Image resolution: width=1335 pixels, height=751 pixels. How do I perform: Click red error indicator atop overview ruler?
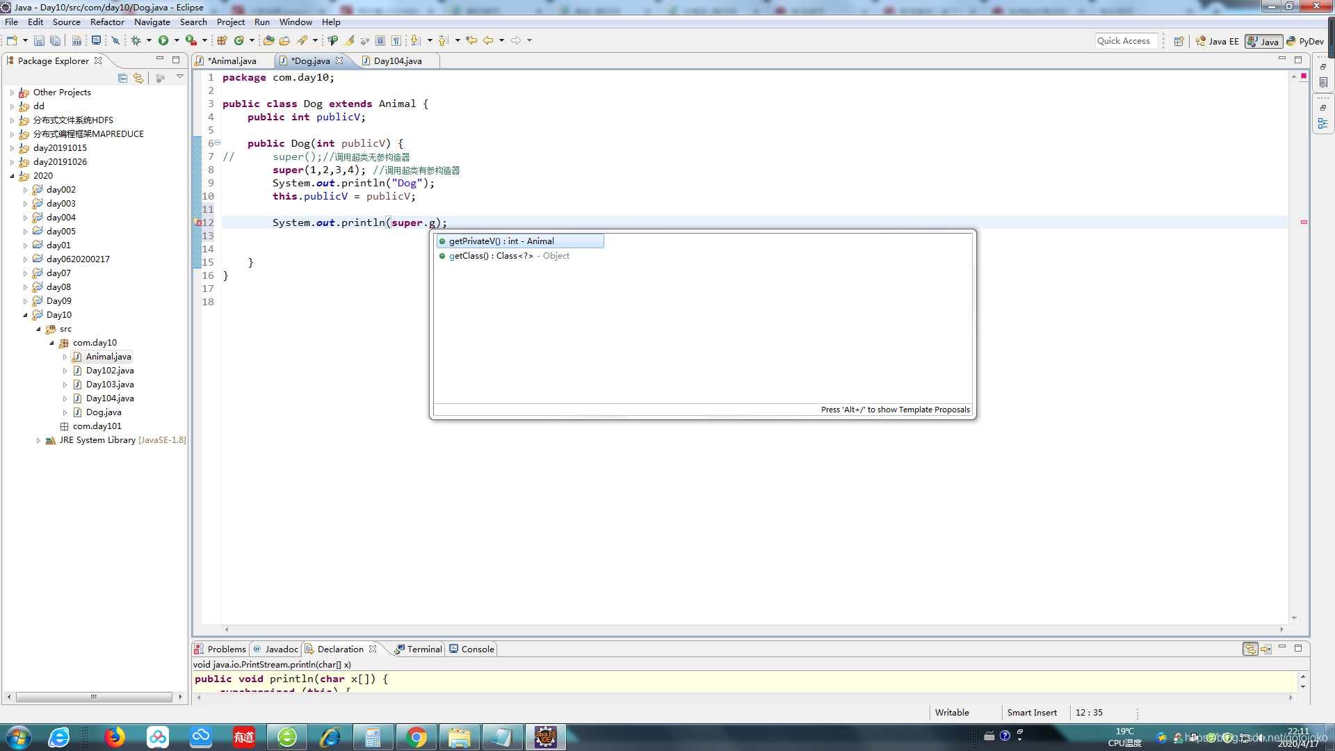point(1304,76)
